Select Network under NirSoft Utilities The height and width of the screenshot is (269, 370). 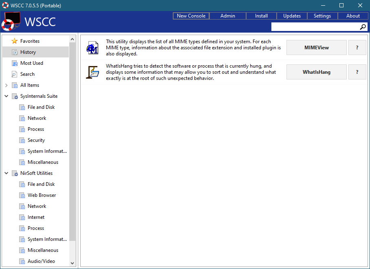click(x=37, y=206)
